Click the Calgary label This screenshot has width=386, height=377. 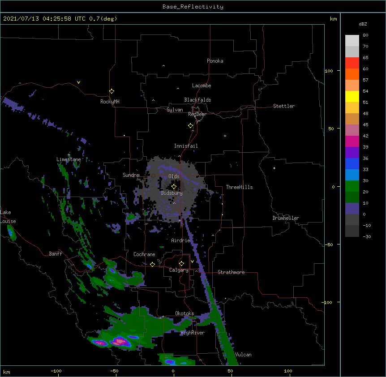179,270
